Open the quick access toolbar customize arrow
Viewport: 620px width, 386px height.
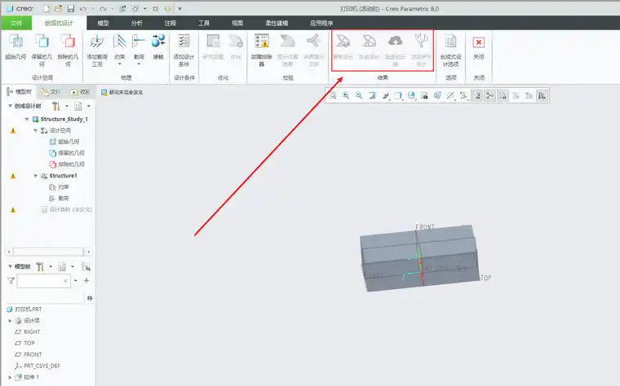click(179, 8)
